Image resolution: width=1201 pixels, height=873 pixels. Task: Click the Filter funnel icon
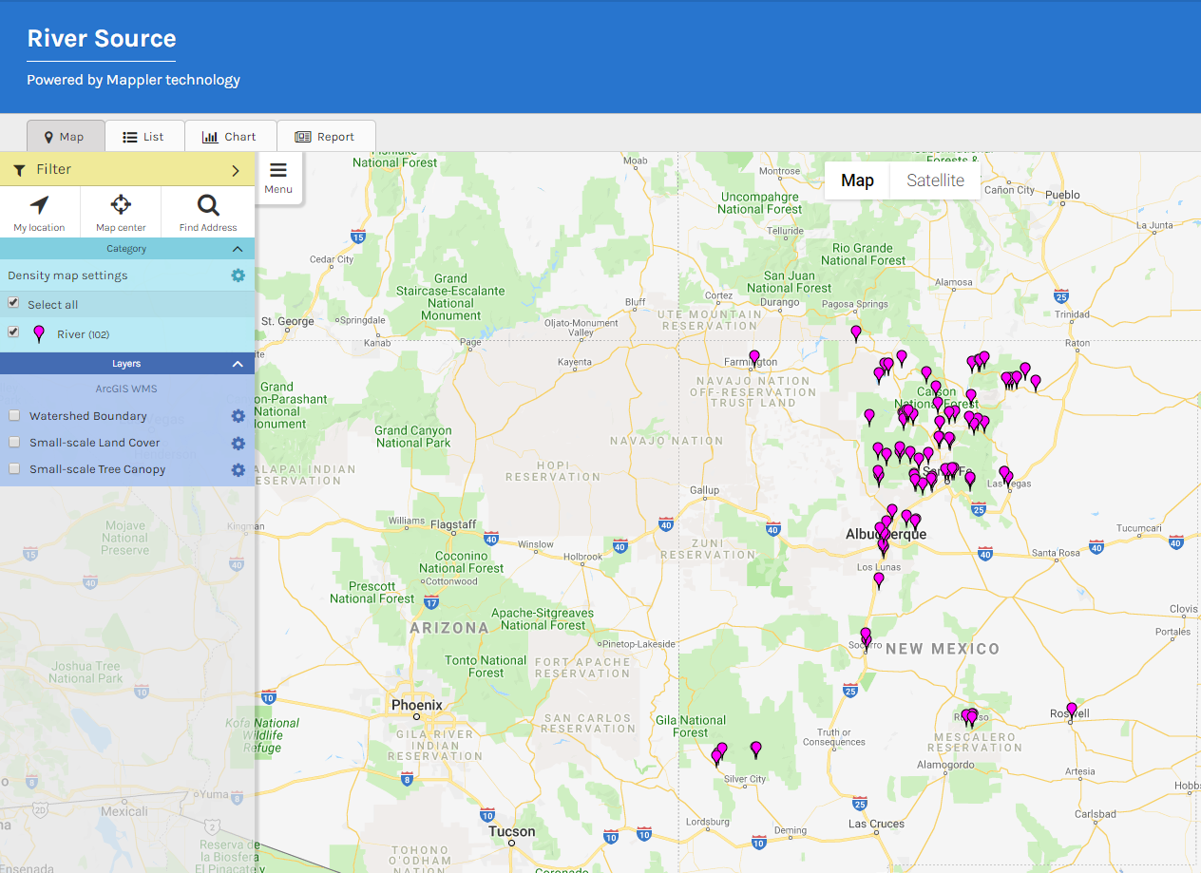[19, 169]
